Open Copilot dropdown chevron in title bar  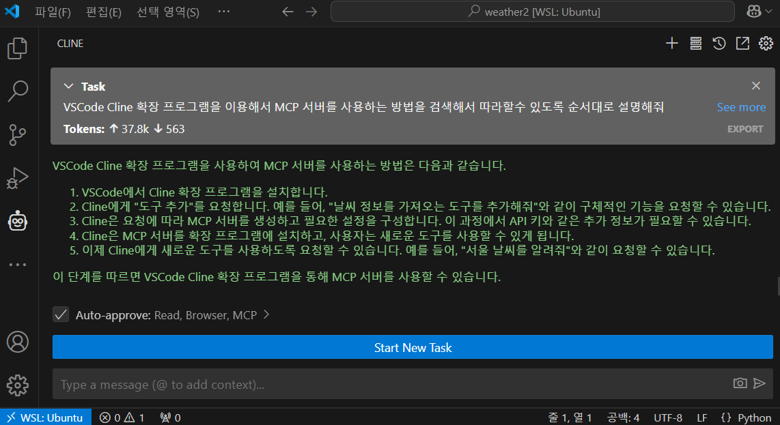pos(768,12)
